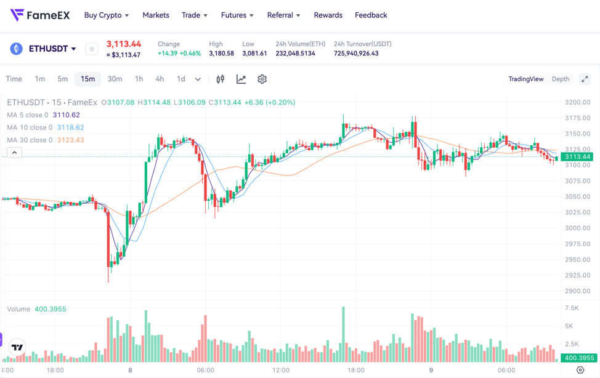This screenshot has width=600, height=378.
Task: Select the 15m timeframe
Action: [88, 79]
